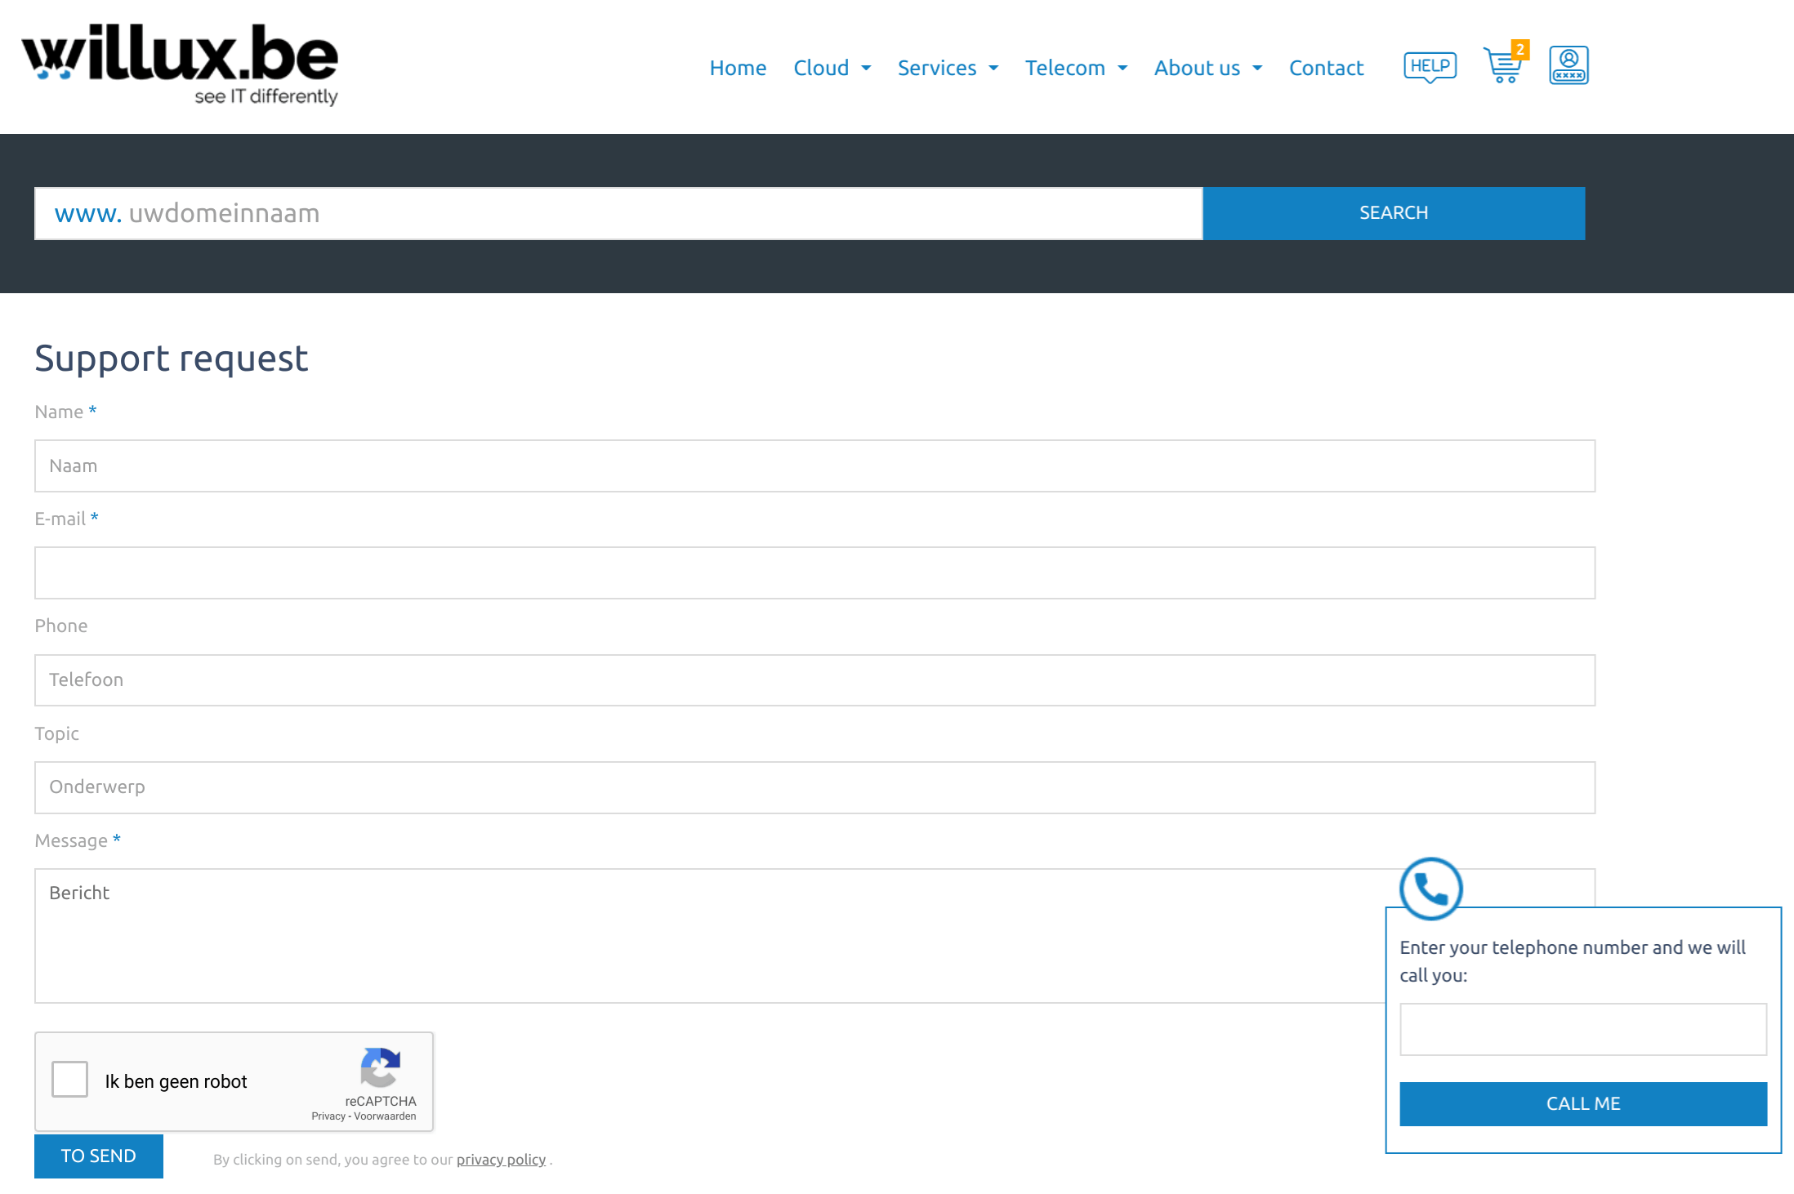This screenshot has height=1194, width=1794.
Task: Click the domain name search input field
Action: [x=617, y=212]
